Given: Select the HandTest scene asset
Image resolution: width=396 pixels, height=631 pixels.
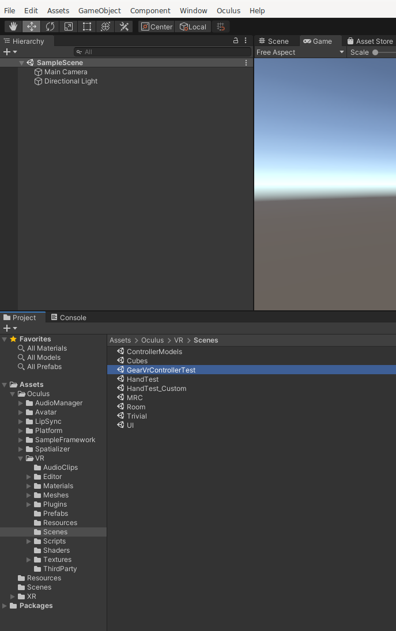Looking at the screenshot, I should (142, 379).
